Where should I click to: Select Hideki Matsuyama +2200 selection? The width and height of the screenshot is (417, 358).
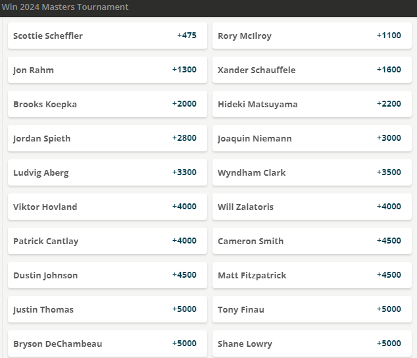point(312,104)
